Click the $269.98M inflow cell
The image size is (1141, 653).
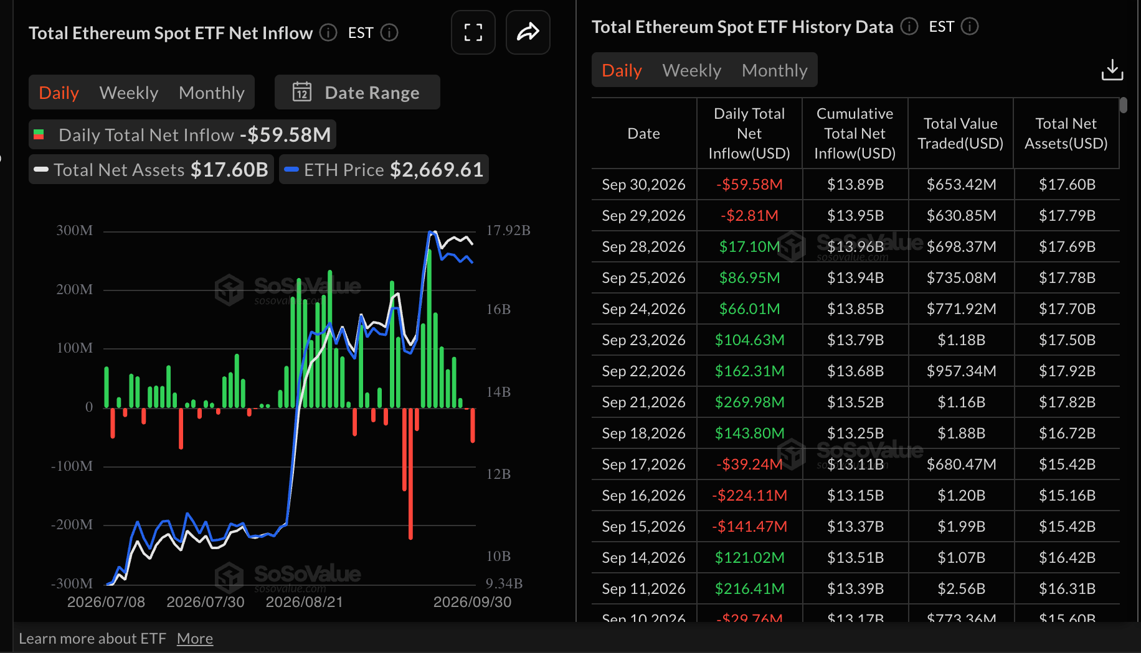[749, 402]
